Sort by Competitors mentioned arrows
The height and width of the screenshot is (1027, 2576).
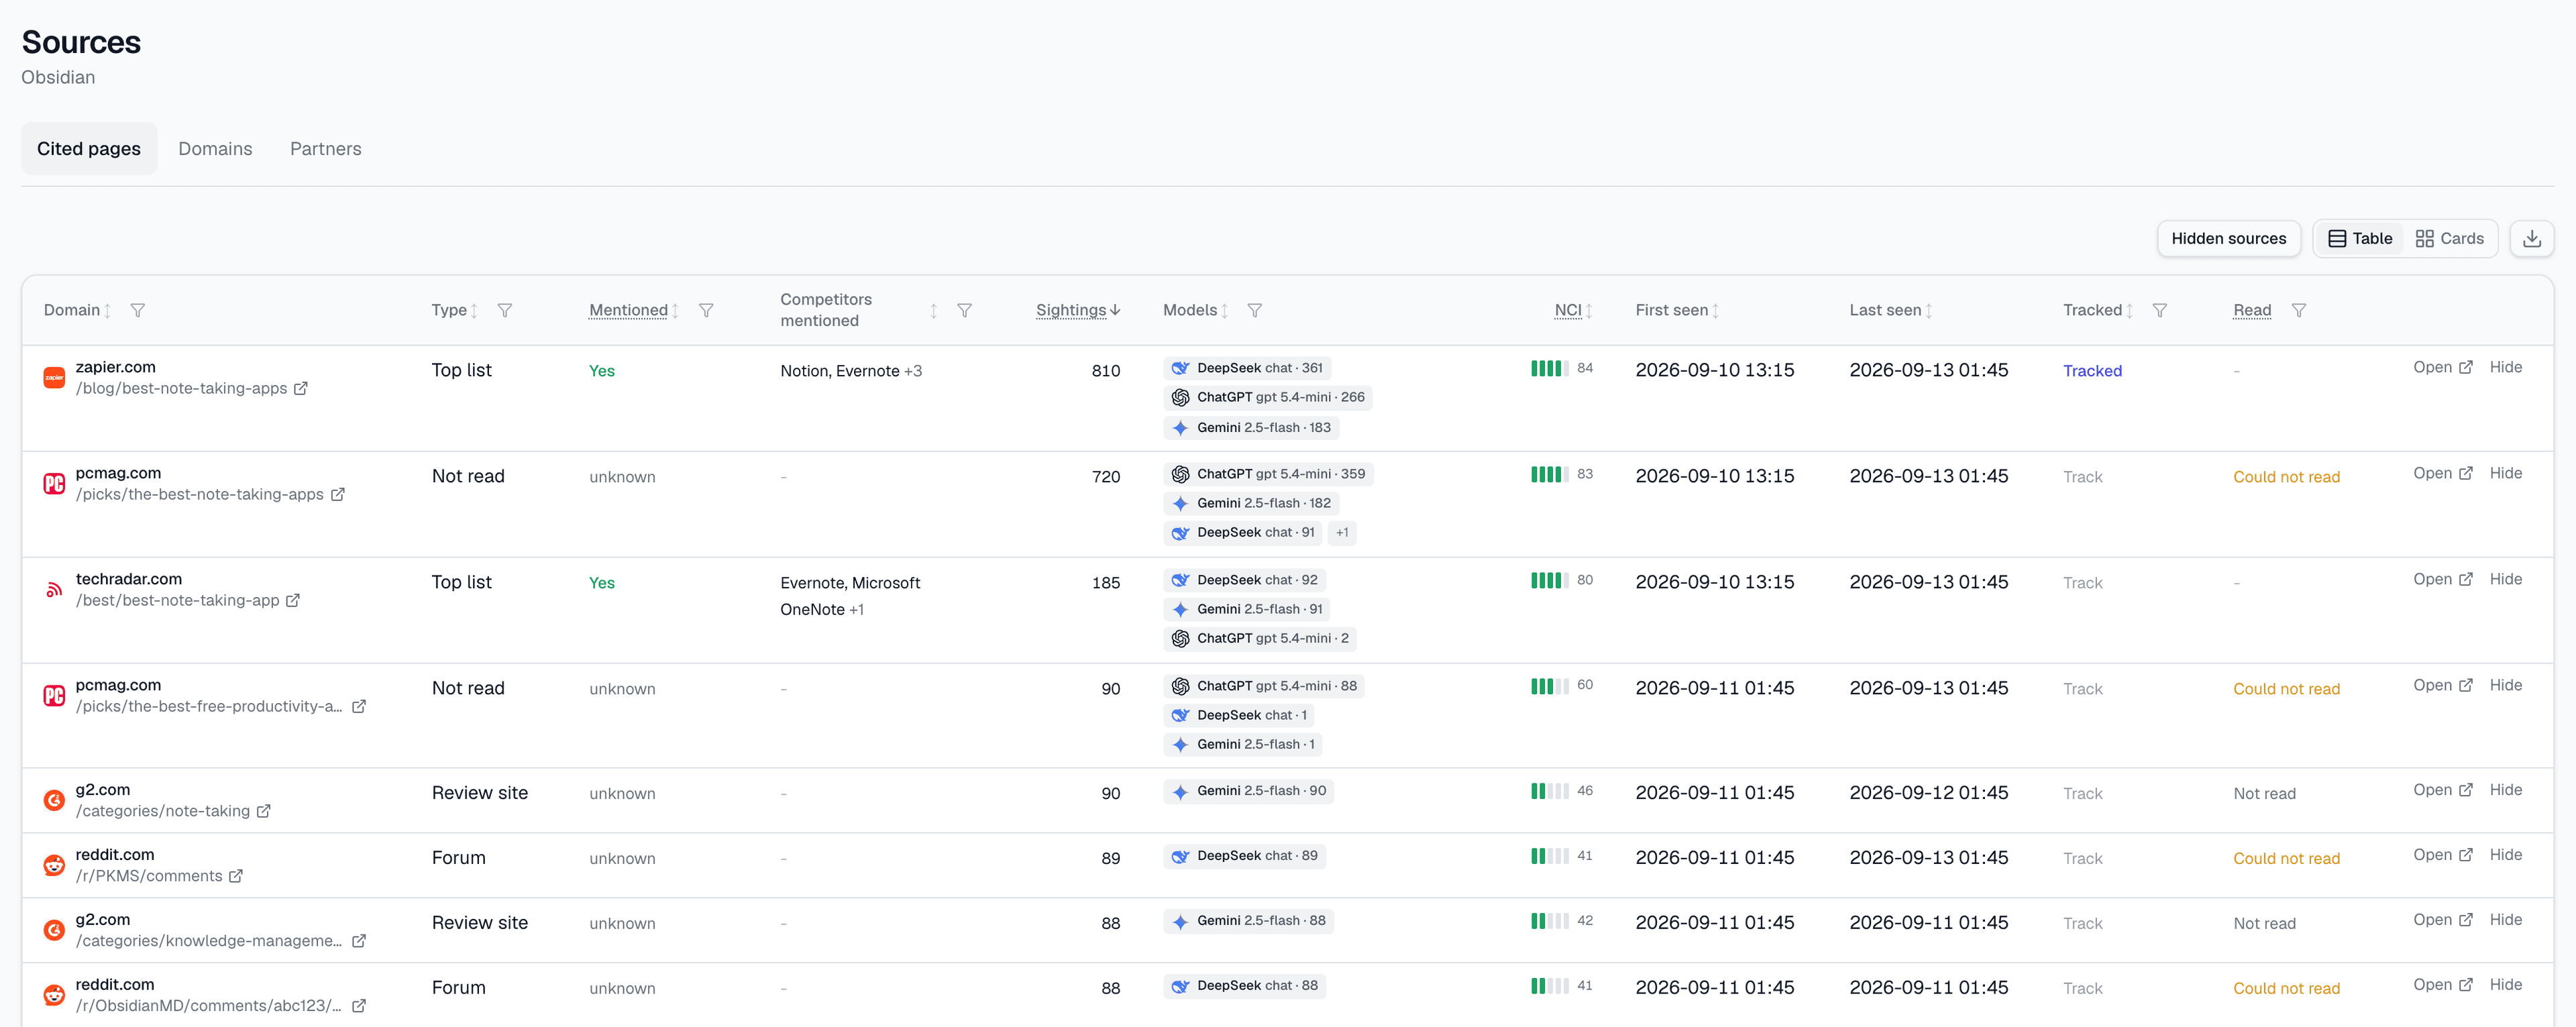pos(933,310)
